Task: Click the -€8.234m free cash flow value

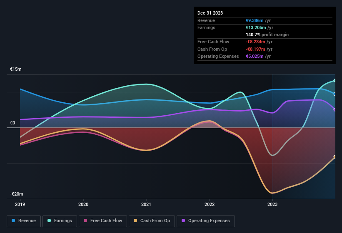Action: point(255,42)
